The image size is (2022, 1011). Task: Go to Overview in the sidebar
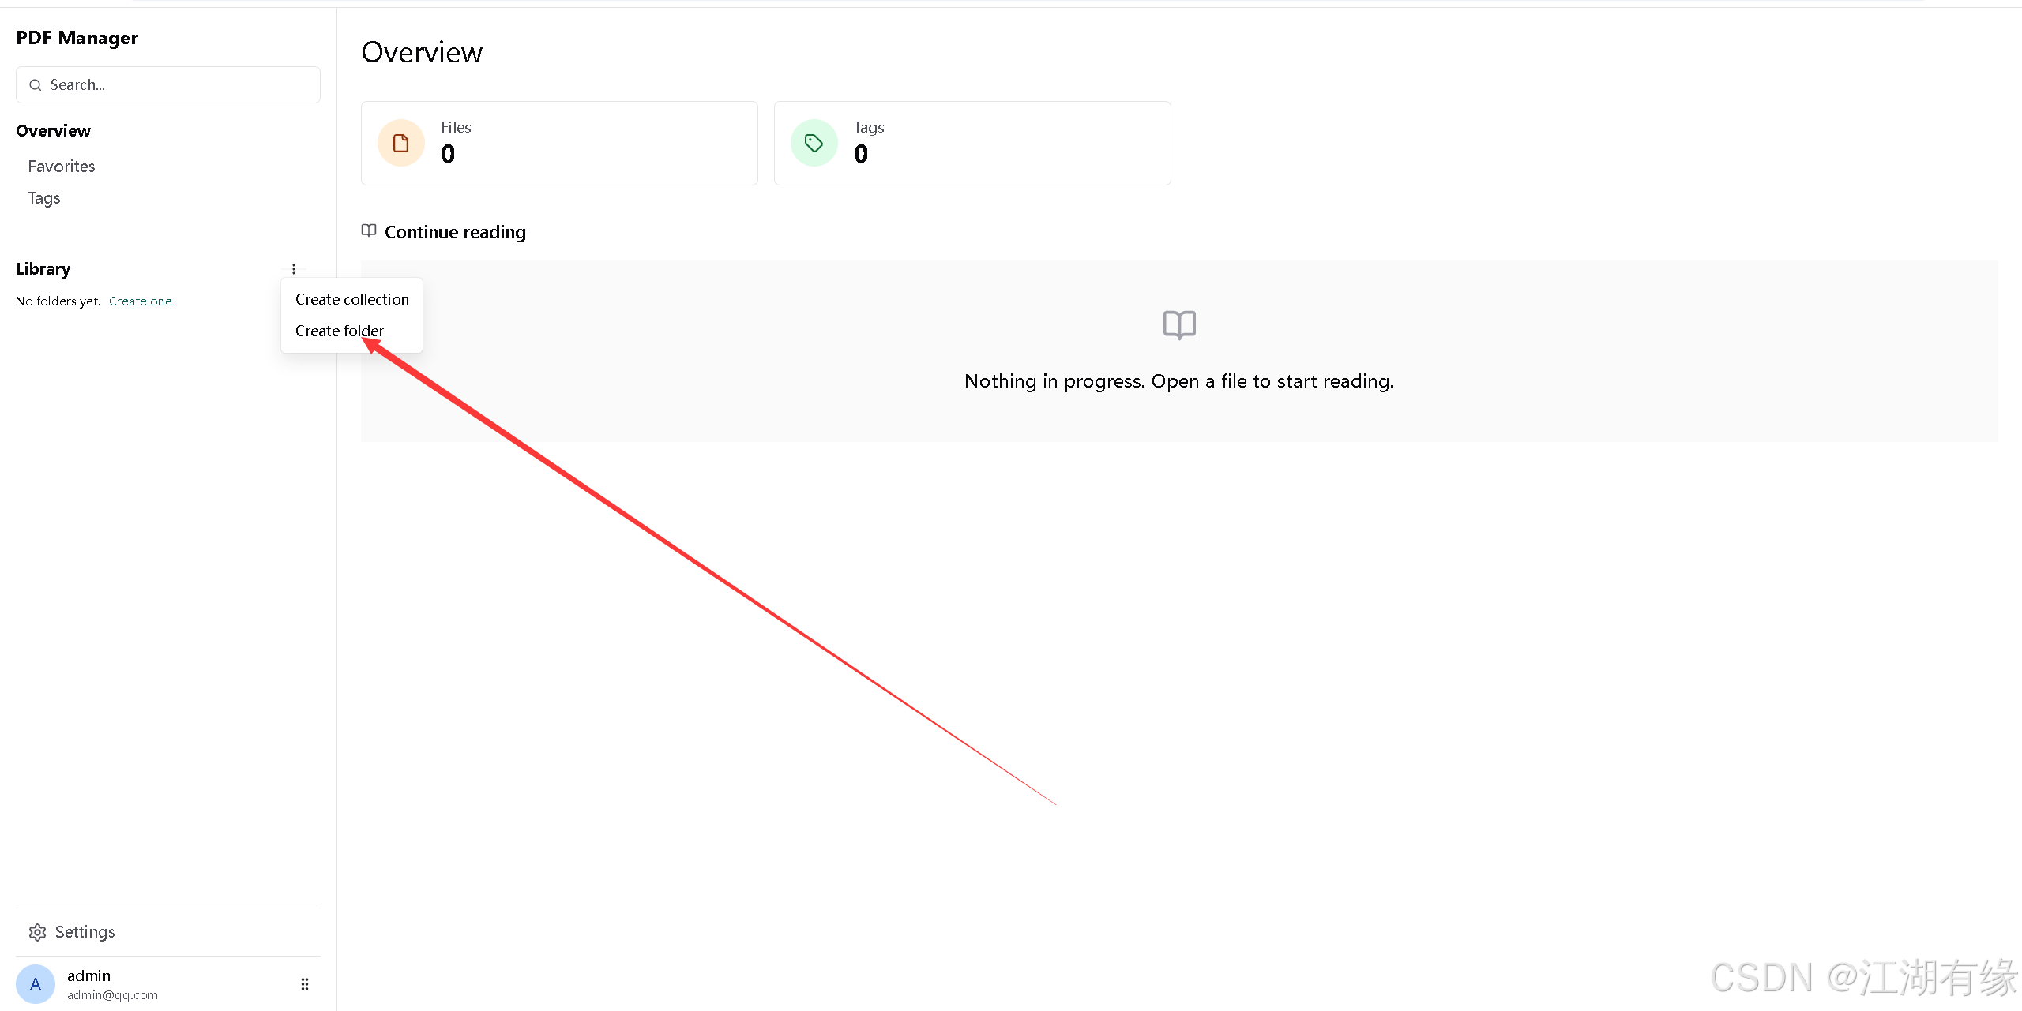54,131
